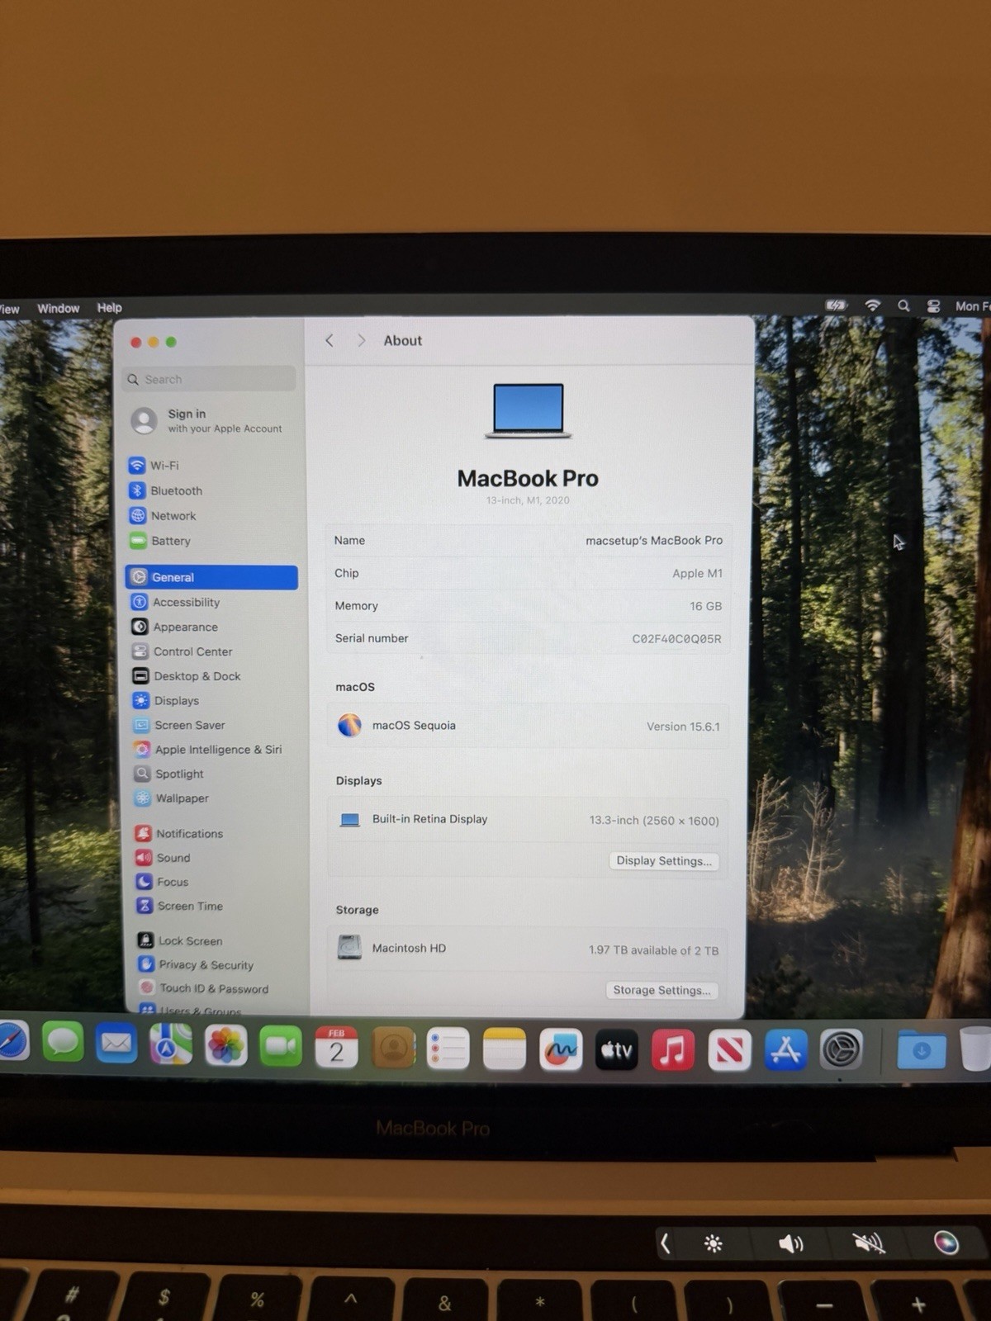Select Screen Time in sidebar
Image resolution: width=991 pixels, height=1321 pixels.
[x=180, y=906]
